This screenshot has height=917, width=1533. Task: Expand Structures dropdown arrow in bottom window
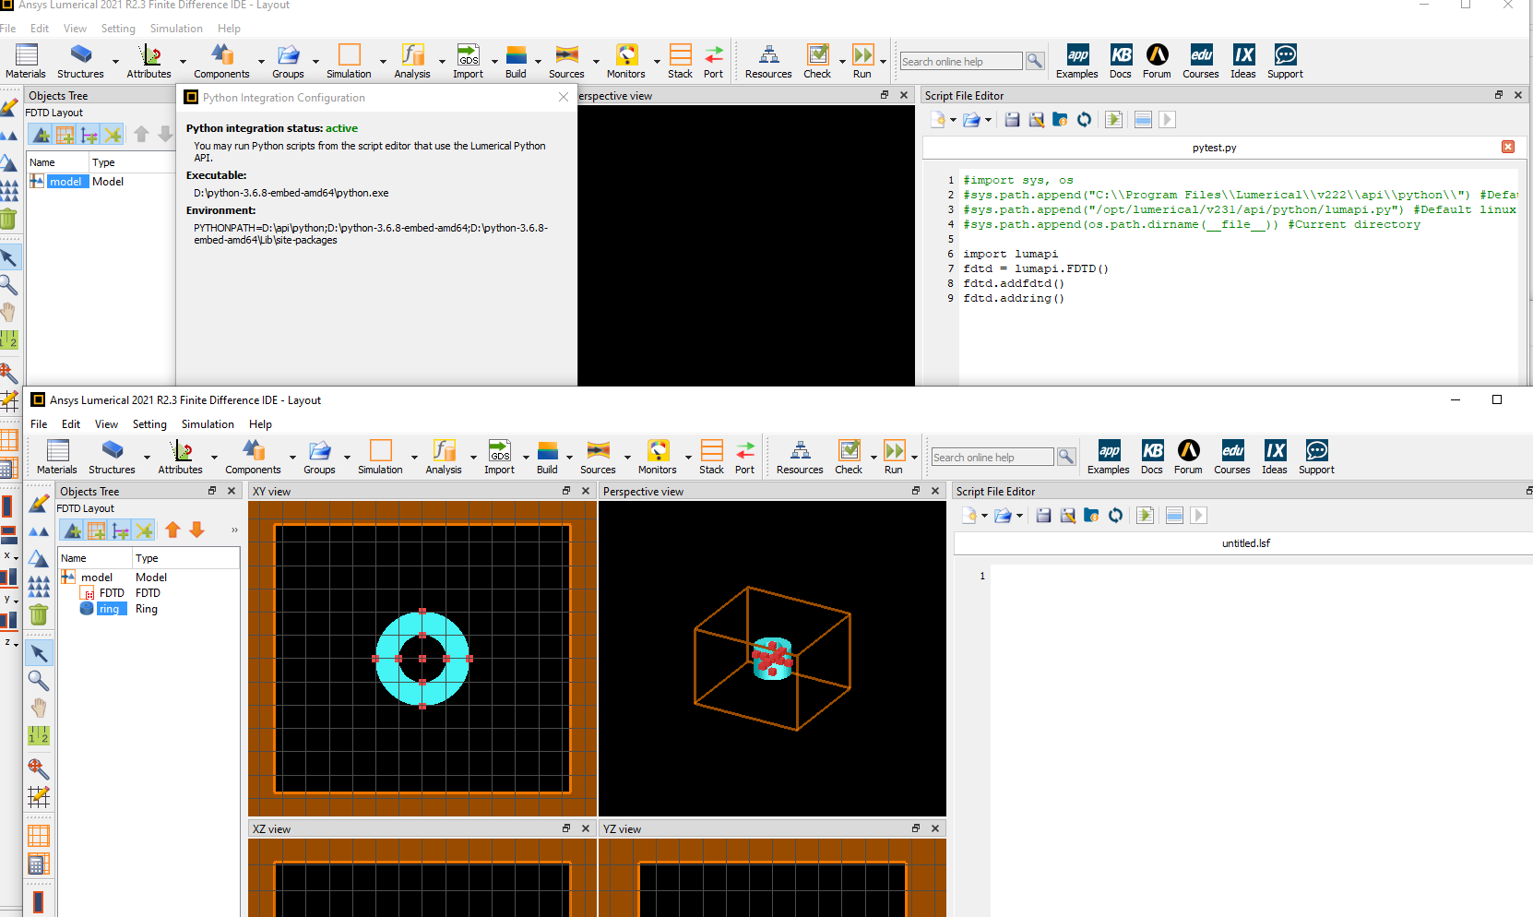click(147, 457)
